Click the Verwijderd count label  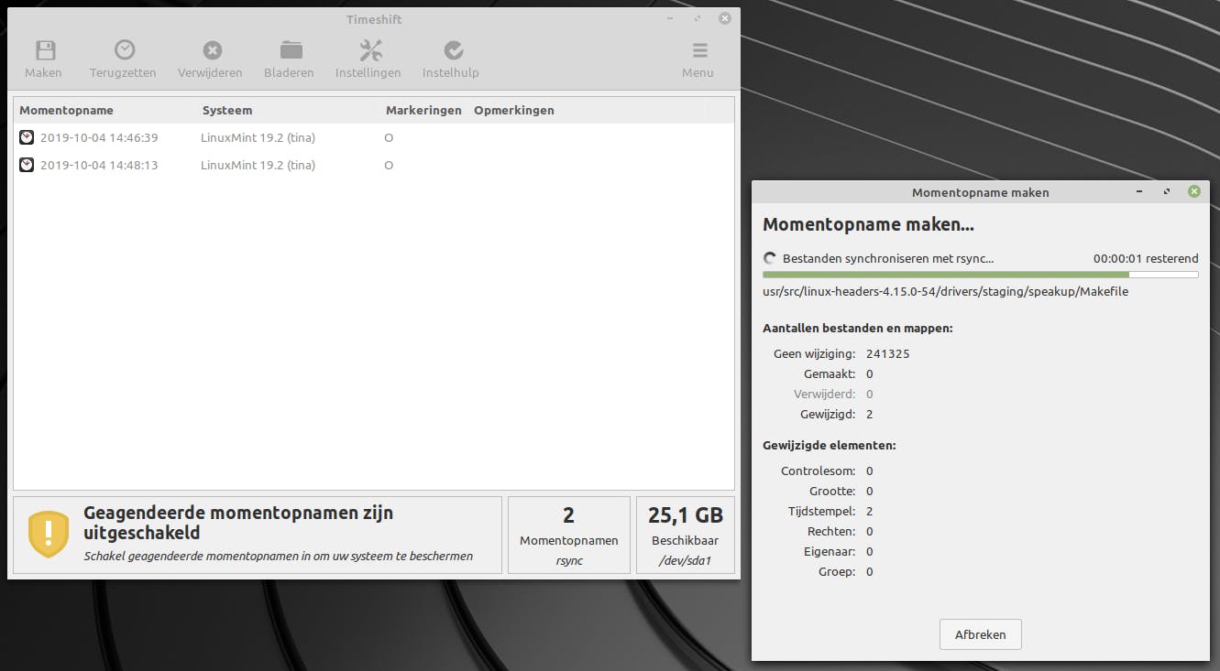[x=825, y=394]
